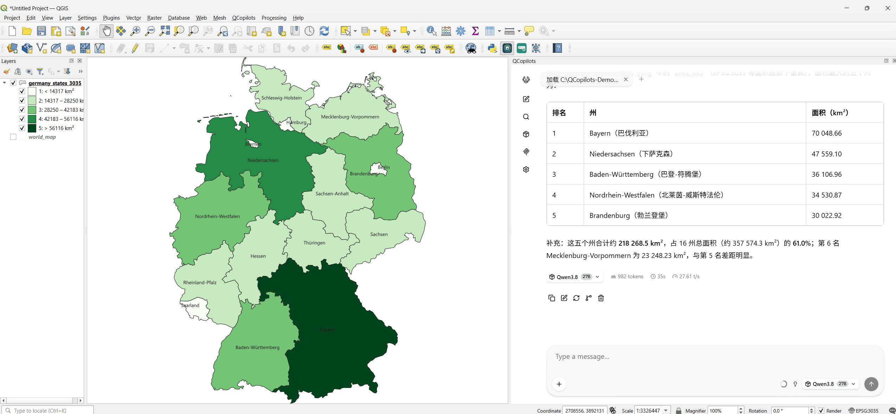Open the Identify Features tool

431,31
